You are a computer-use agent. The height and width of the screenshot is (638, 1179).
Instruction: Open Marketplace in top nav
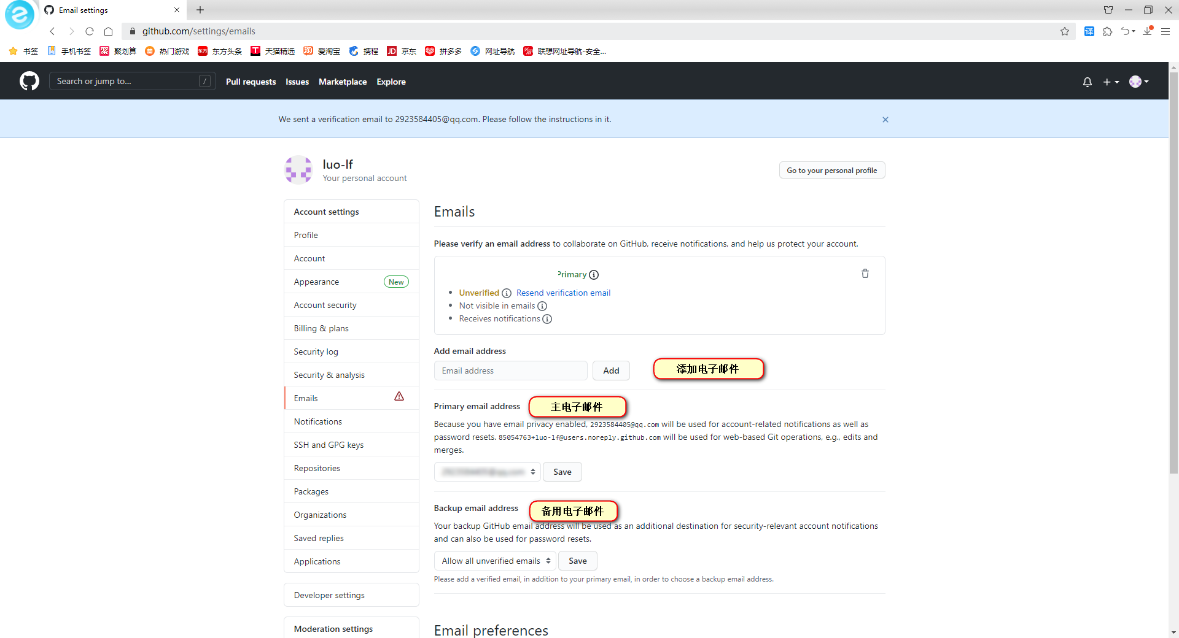pyautogui.click(x=343, y=82)
